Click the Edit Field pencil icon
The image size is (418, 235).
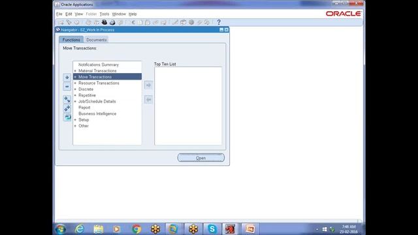[175, 22]
